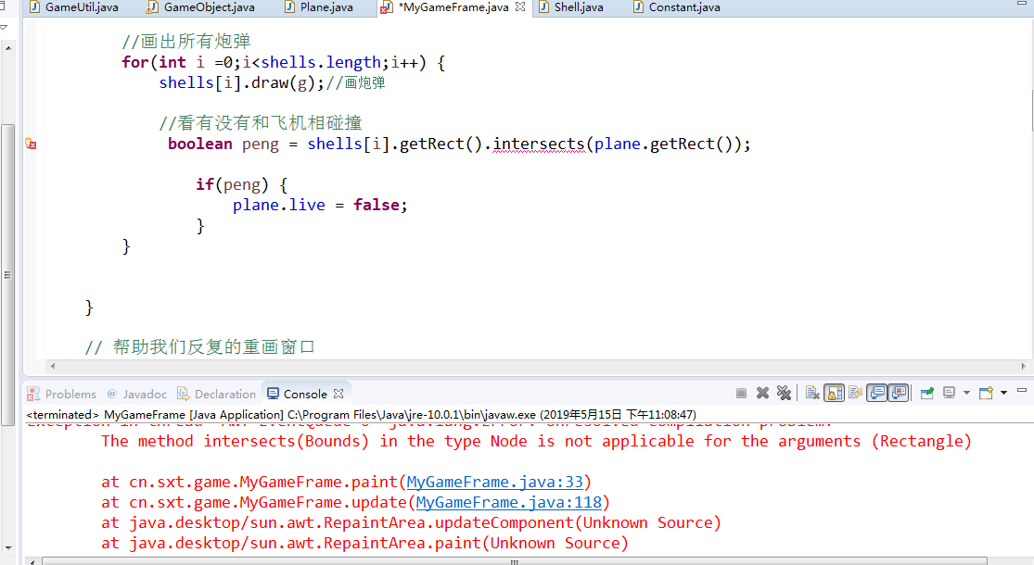Click the Display Selected Console icon
The image size is (1034, 565).
949,393
